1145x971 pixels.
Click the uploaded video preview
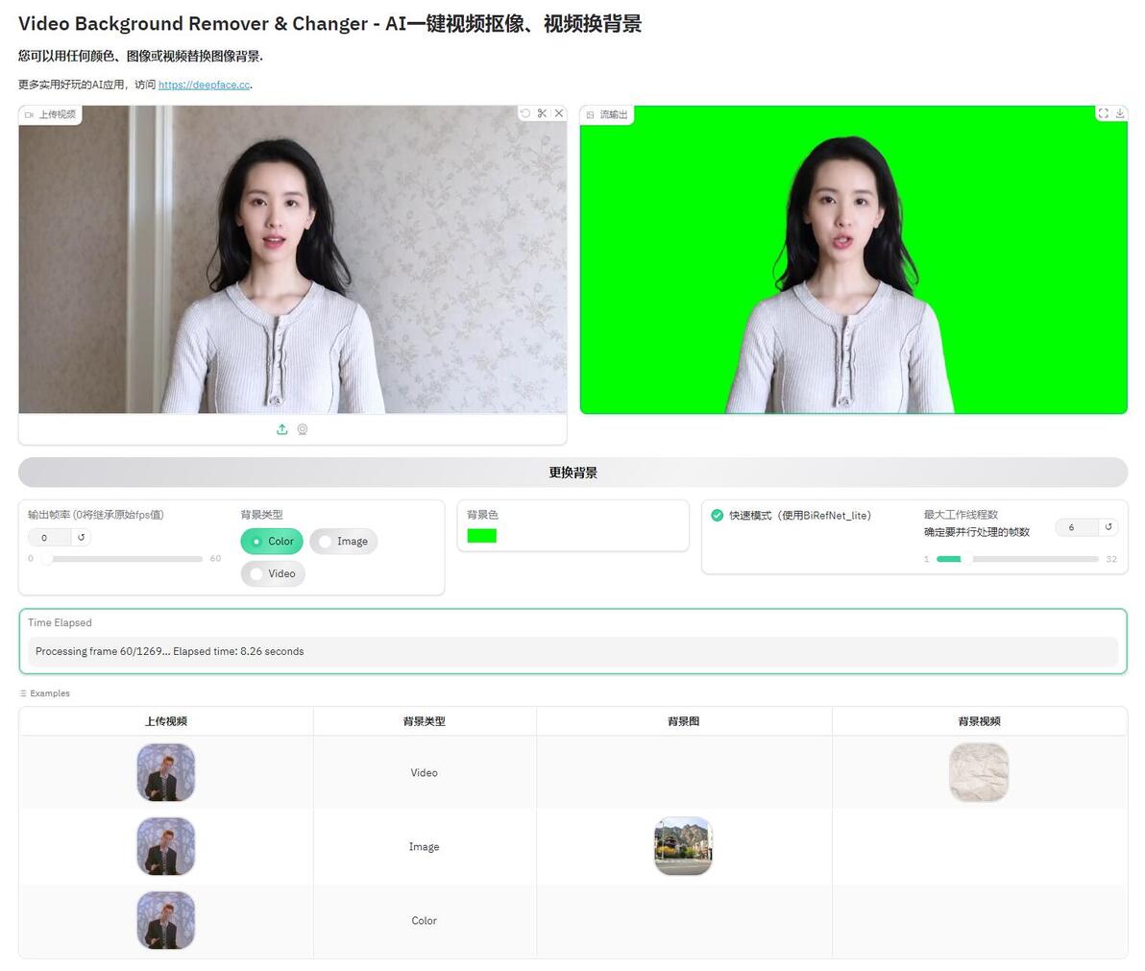pyautogui.click(x=293, y=259)
